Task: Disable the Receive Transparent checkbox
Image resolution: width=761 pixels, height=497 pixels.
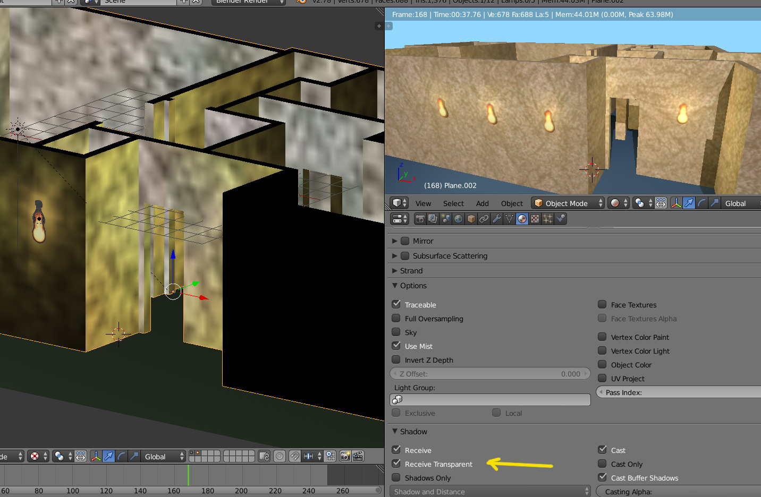Action: click(396, 464)
